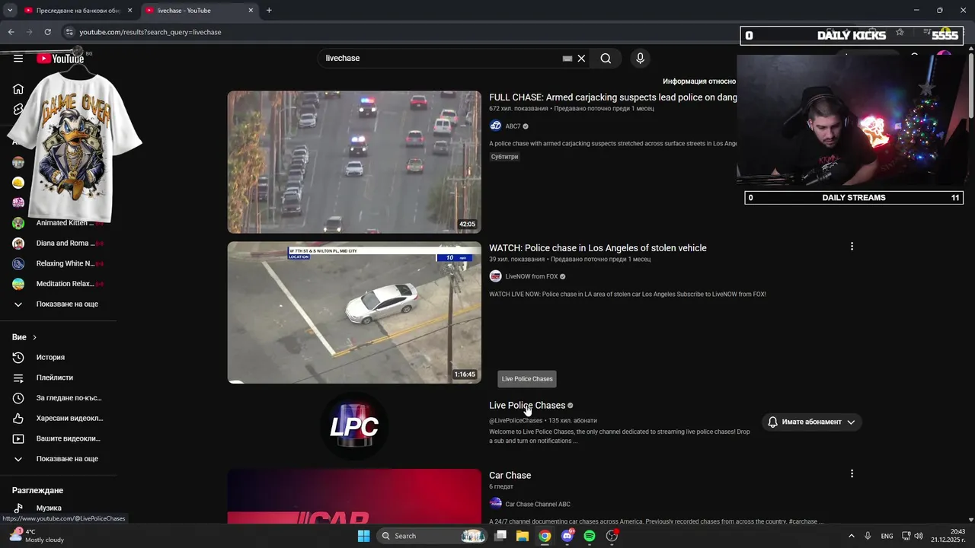Click the taskbar Search box
This screenshot has height=548, width=975.
pos(431,536)
